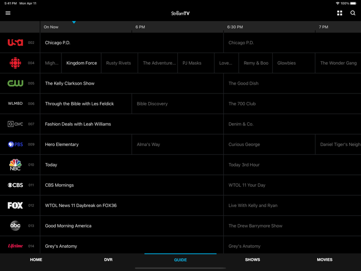Click the StreamTV logo
The image size is (361, 271).
(x=180, y=13)
